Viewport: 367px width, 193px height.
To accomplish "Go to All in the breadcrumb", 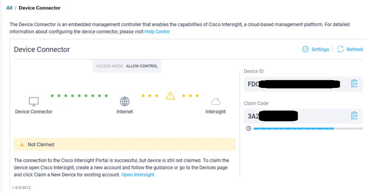I will click(9, 8).
